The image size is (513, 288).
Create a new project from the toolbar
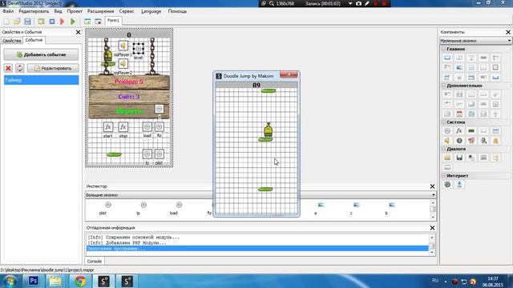(6, 22)
